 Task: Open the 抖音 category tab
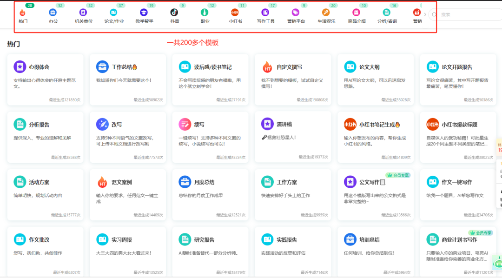pyautogui.click(x=174, y=16)
